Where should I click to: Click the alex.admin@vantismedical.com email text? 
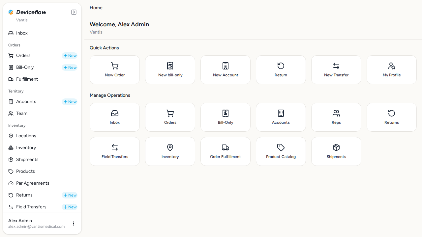[x=36, y=226]
